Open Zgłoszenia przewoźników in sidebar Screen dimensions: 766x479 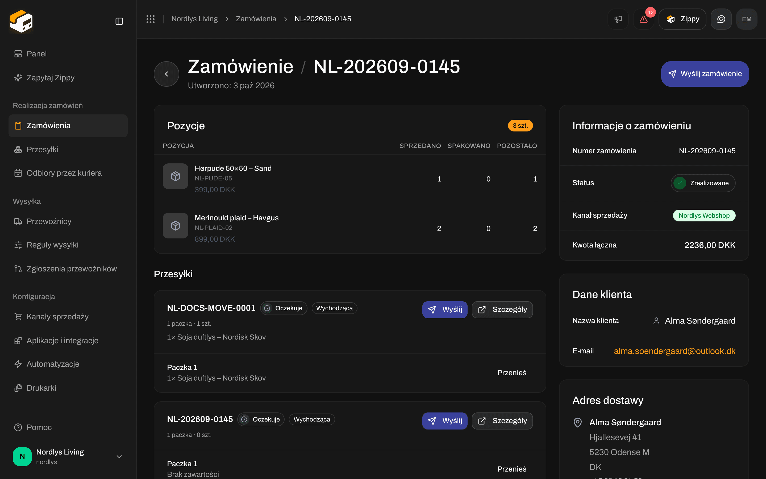68,269
